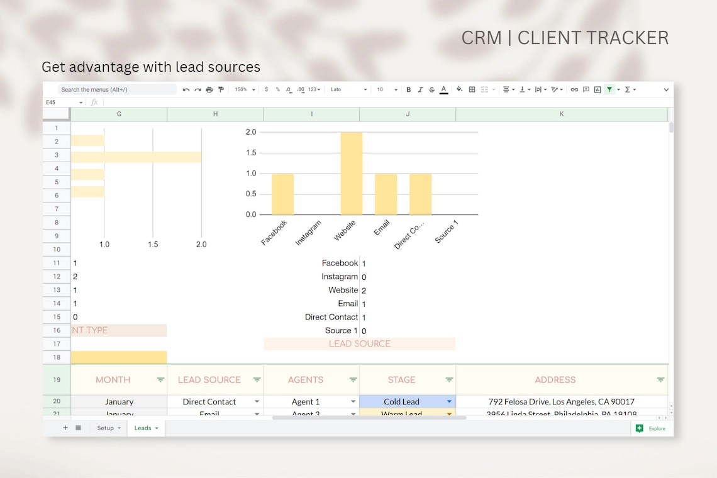Click the Insert link icon
Image resolution: width=717 pixels, height=478 pixels.
(x=574, y=89)
